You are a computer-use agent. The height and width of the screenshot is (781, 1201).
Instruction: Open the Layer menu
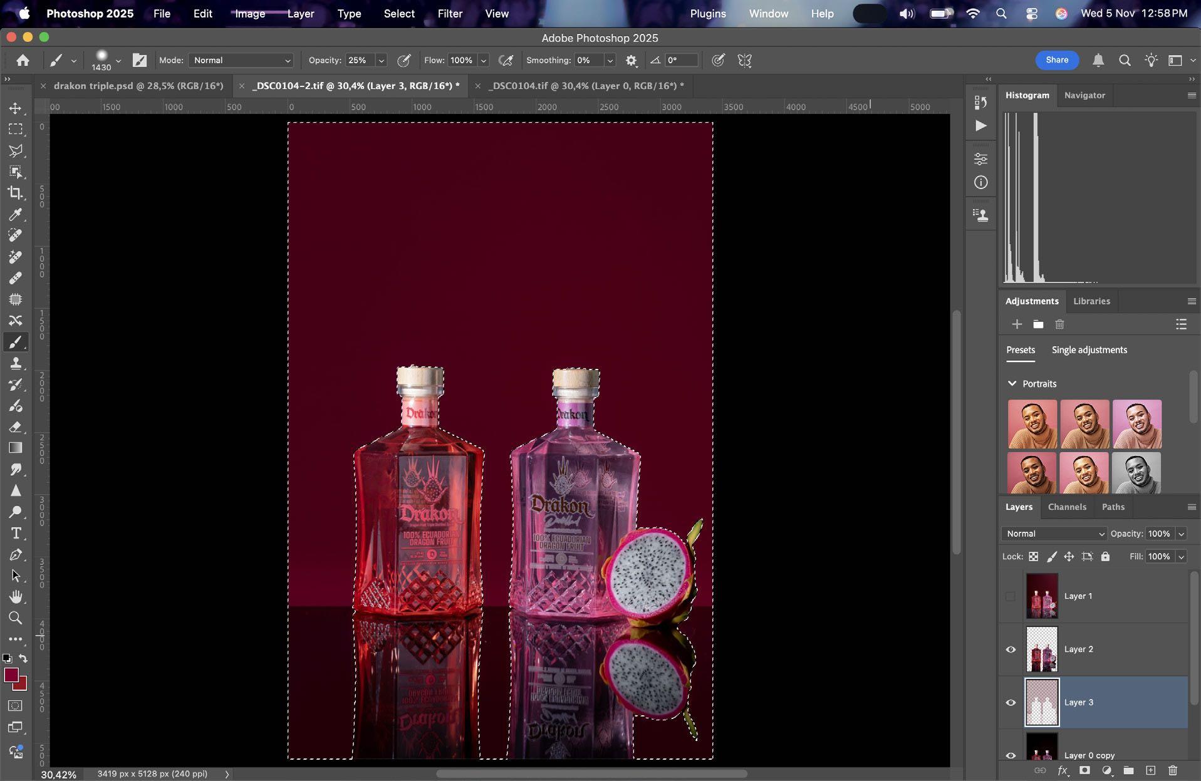point(301,13)
